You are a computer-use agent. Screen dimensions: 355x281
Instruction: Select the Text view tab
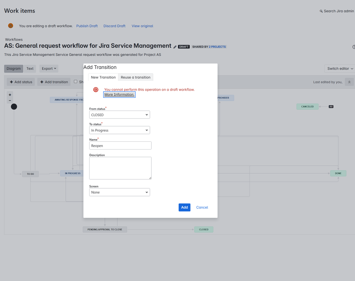(x=30, y=69)
